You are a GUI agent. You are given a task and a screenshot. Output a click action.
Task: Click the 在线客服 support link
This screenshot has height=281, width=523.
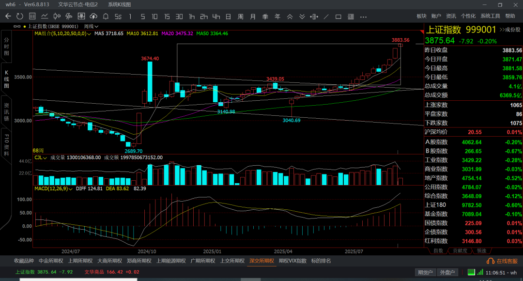click(x=502, y=261)
